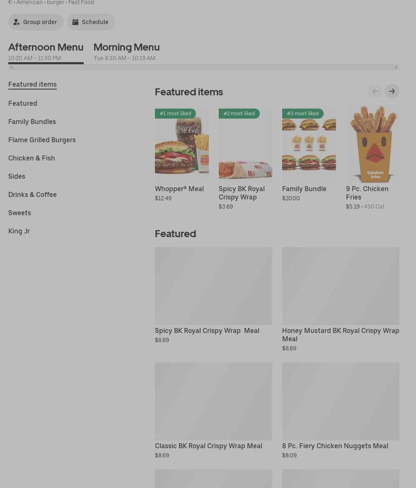The width and height of the screenshot is (416, 488).
Task: Jump to Flame Grilled Burgers section
Action: [x=42, y=140]
